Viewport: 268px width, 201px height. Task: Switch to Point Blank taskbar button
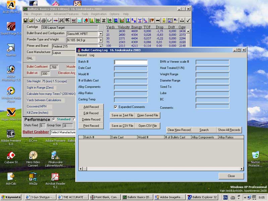click(x=105, y=197)
